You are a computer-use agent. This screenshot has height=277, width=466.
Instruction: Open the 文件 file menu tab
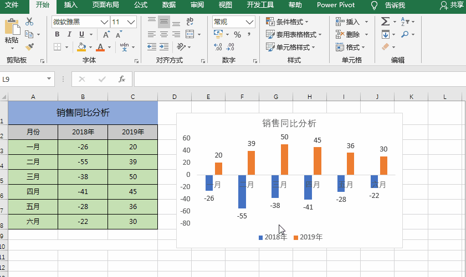[x=12, y=5]
